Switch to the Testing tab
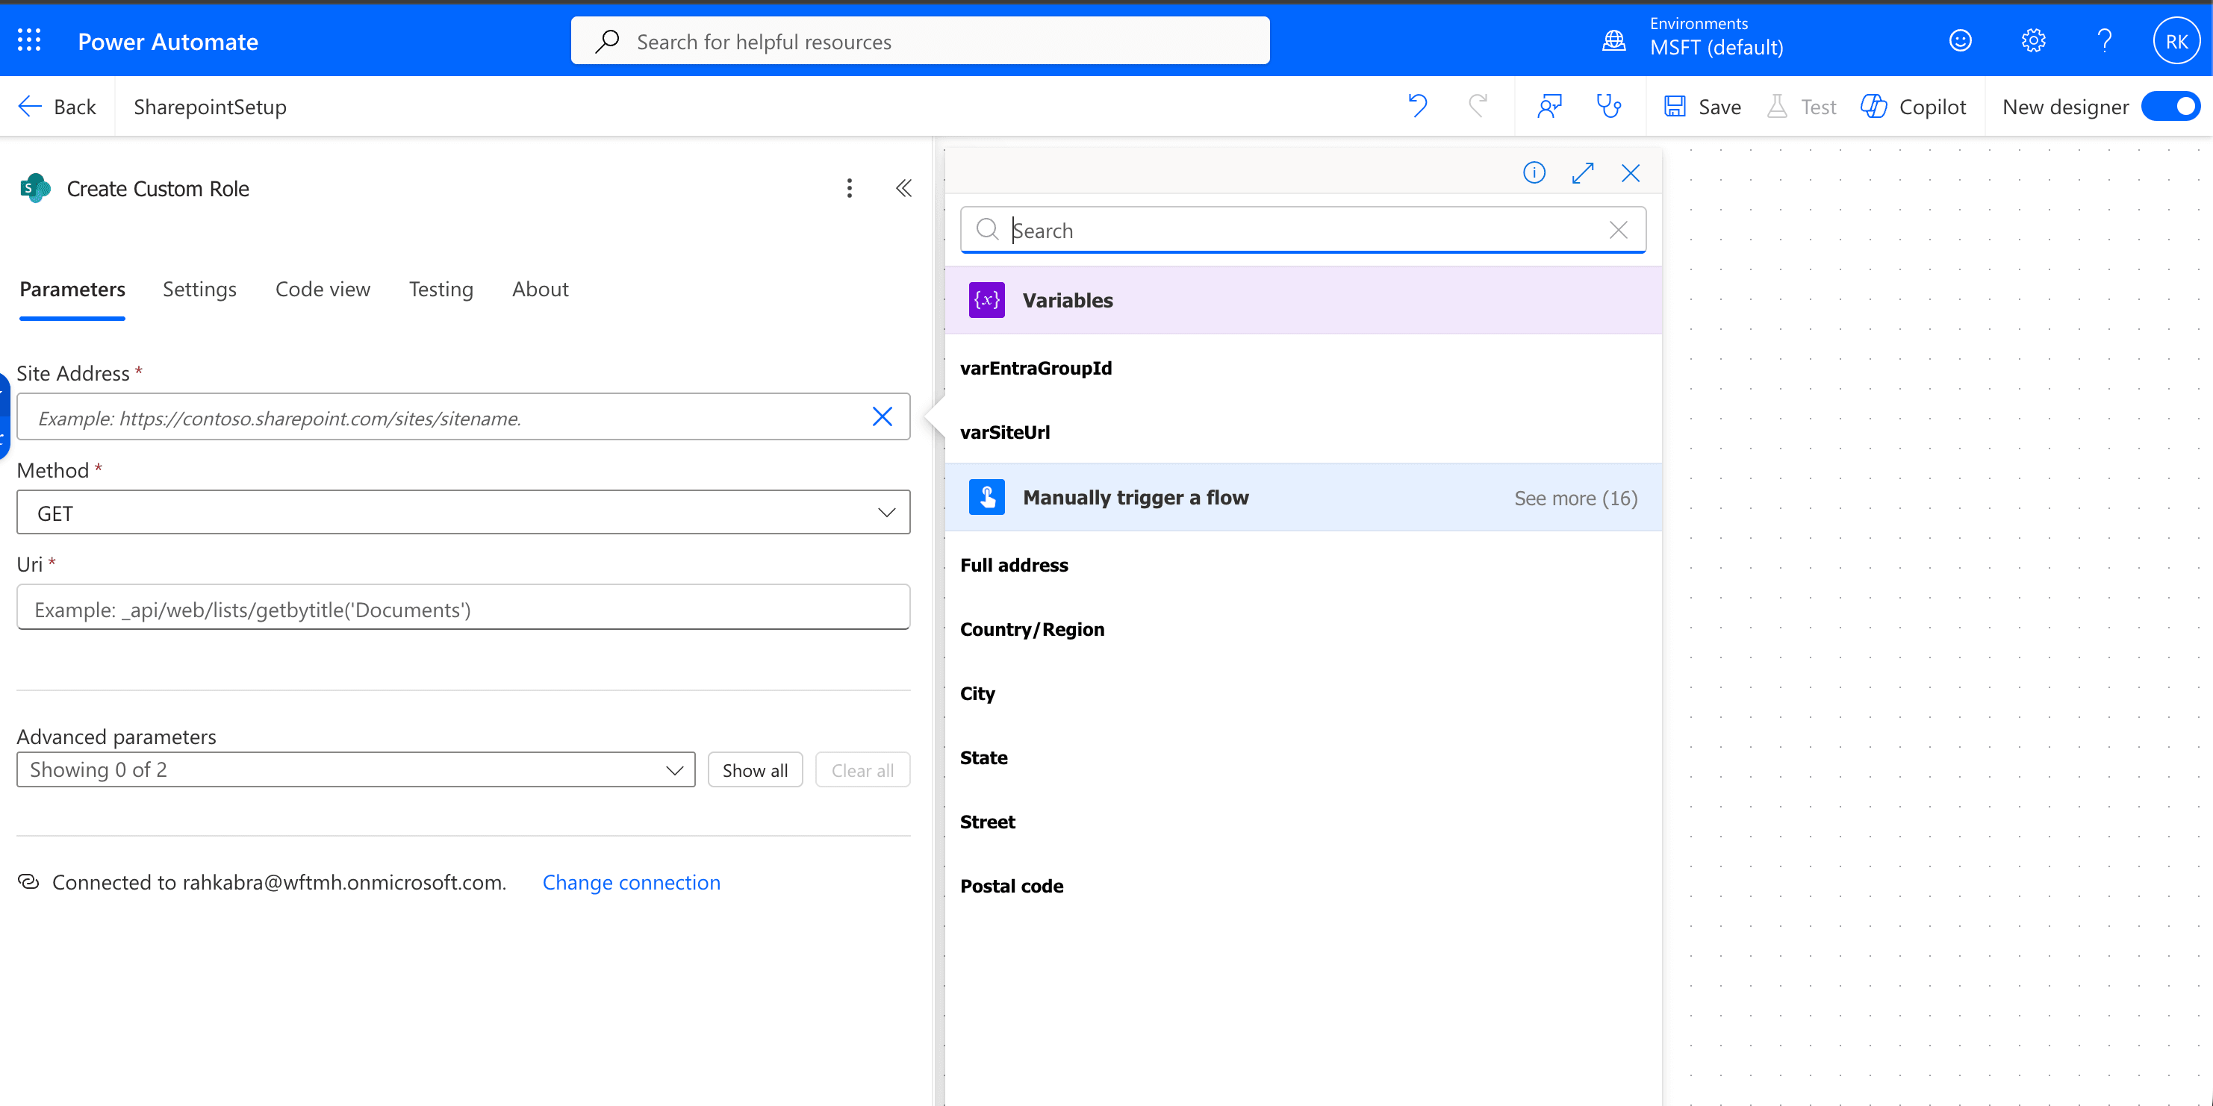 (441, 290)
